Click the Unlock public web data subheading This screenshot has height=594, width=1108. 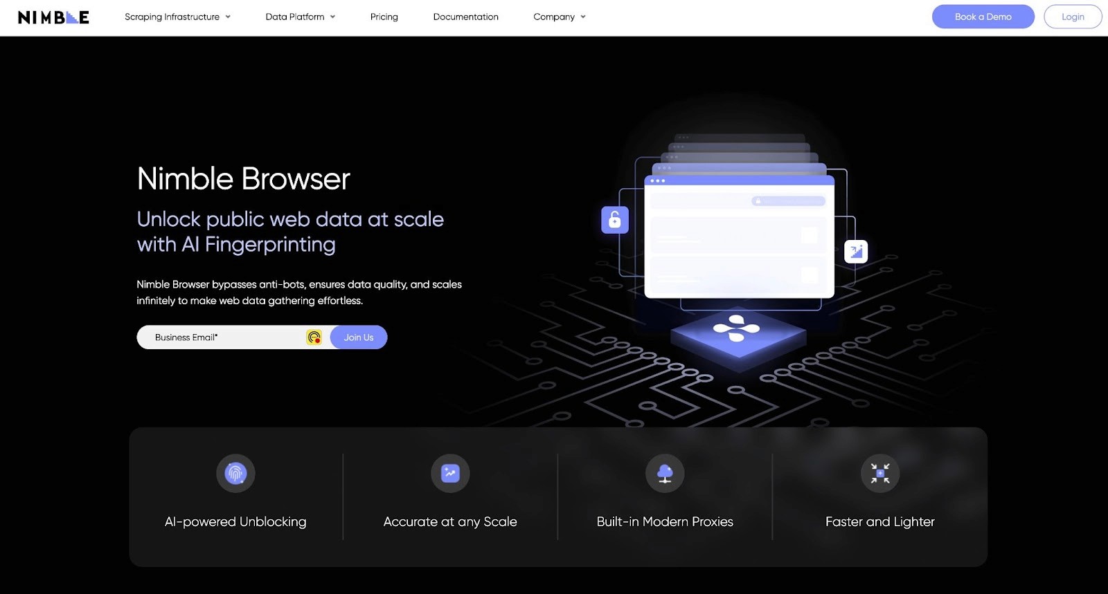(290, 232)
